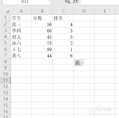
Task: Select row 6 header
Action: pyautogui.click(x=5, y=49)
